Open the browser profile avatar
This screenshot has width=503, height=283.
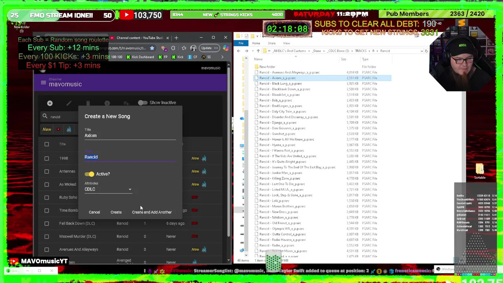(x=193, y=48)
